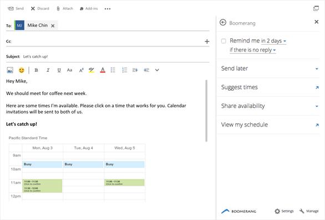Open Suggest times
The width and height of the screenshot is (325, 220).
tap(268, 87)
